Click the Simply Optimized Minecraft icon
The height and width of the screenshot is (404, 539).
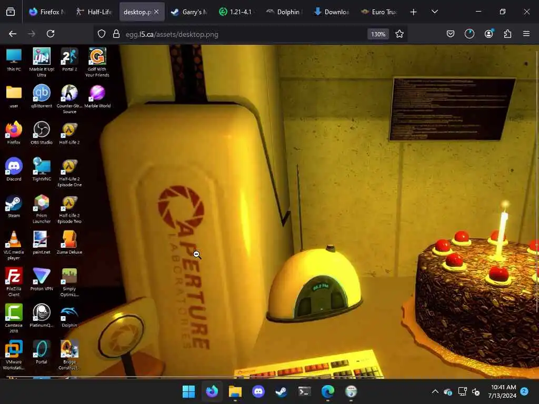[69, 282]
